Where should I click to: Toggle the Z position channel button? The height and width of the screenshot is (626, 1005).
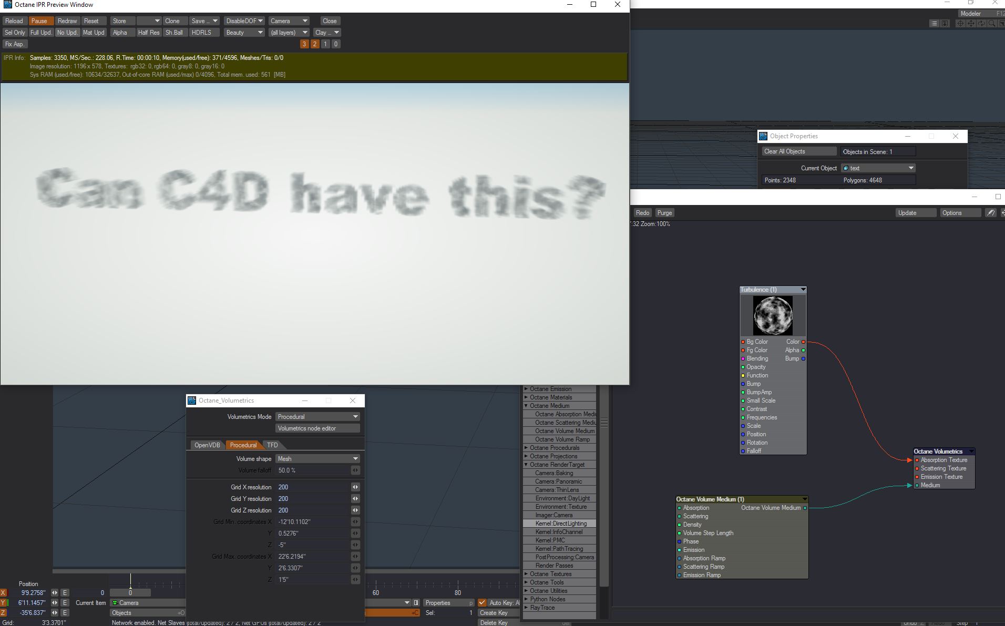pyautogui.click(x=4, y=613)
